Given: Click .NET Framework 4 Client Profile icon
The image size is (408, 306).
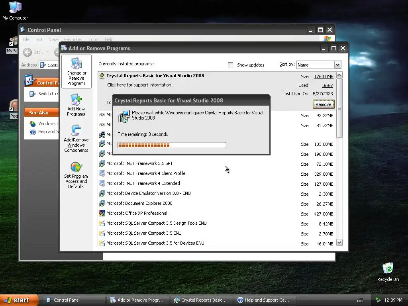Looking at the screenshot, I should pos(102,173).
